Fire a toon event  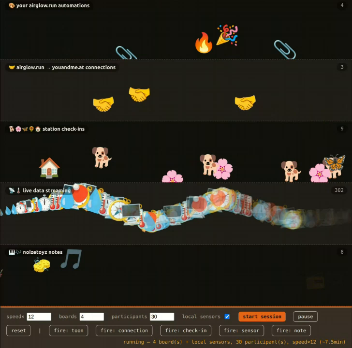[x=69, y=331]
